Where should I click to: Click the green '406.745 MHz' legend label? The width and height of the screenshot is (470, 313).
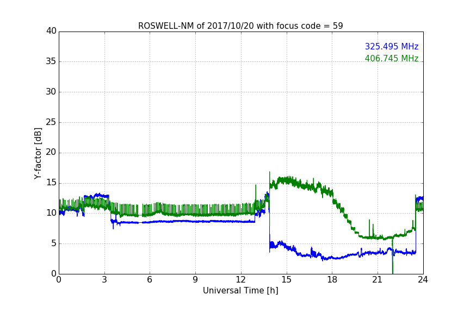(x=392, y=58)
